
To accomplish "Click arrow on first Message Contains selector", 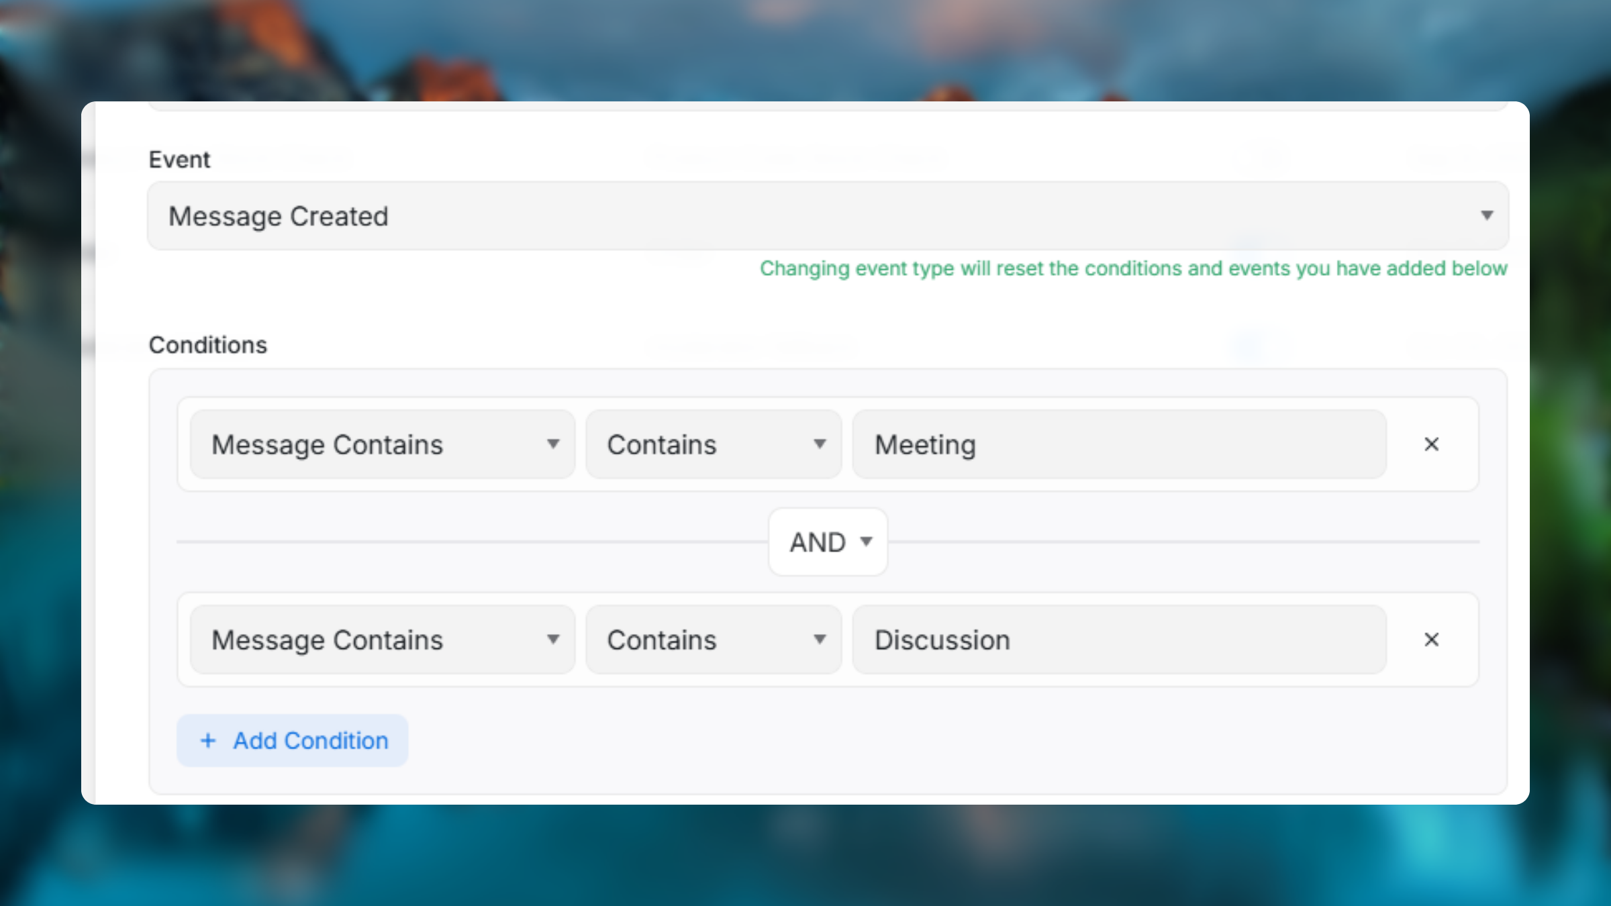I will click(553, 444).
